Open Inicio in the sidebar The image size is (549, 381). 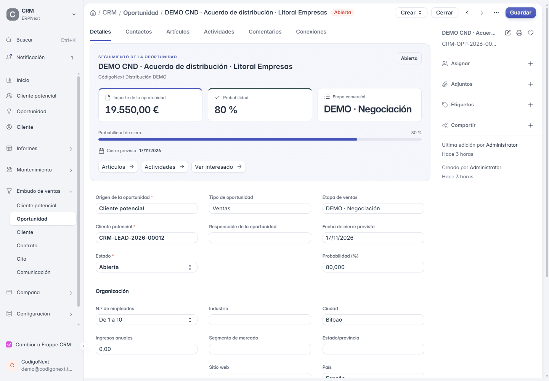pyautogui.click(x=41, y=80)
